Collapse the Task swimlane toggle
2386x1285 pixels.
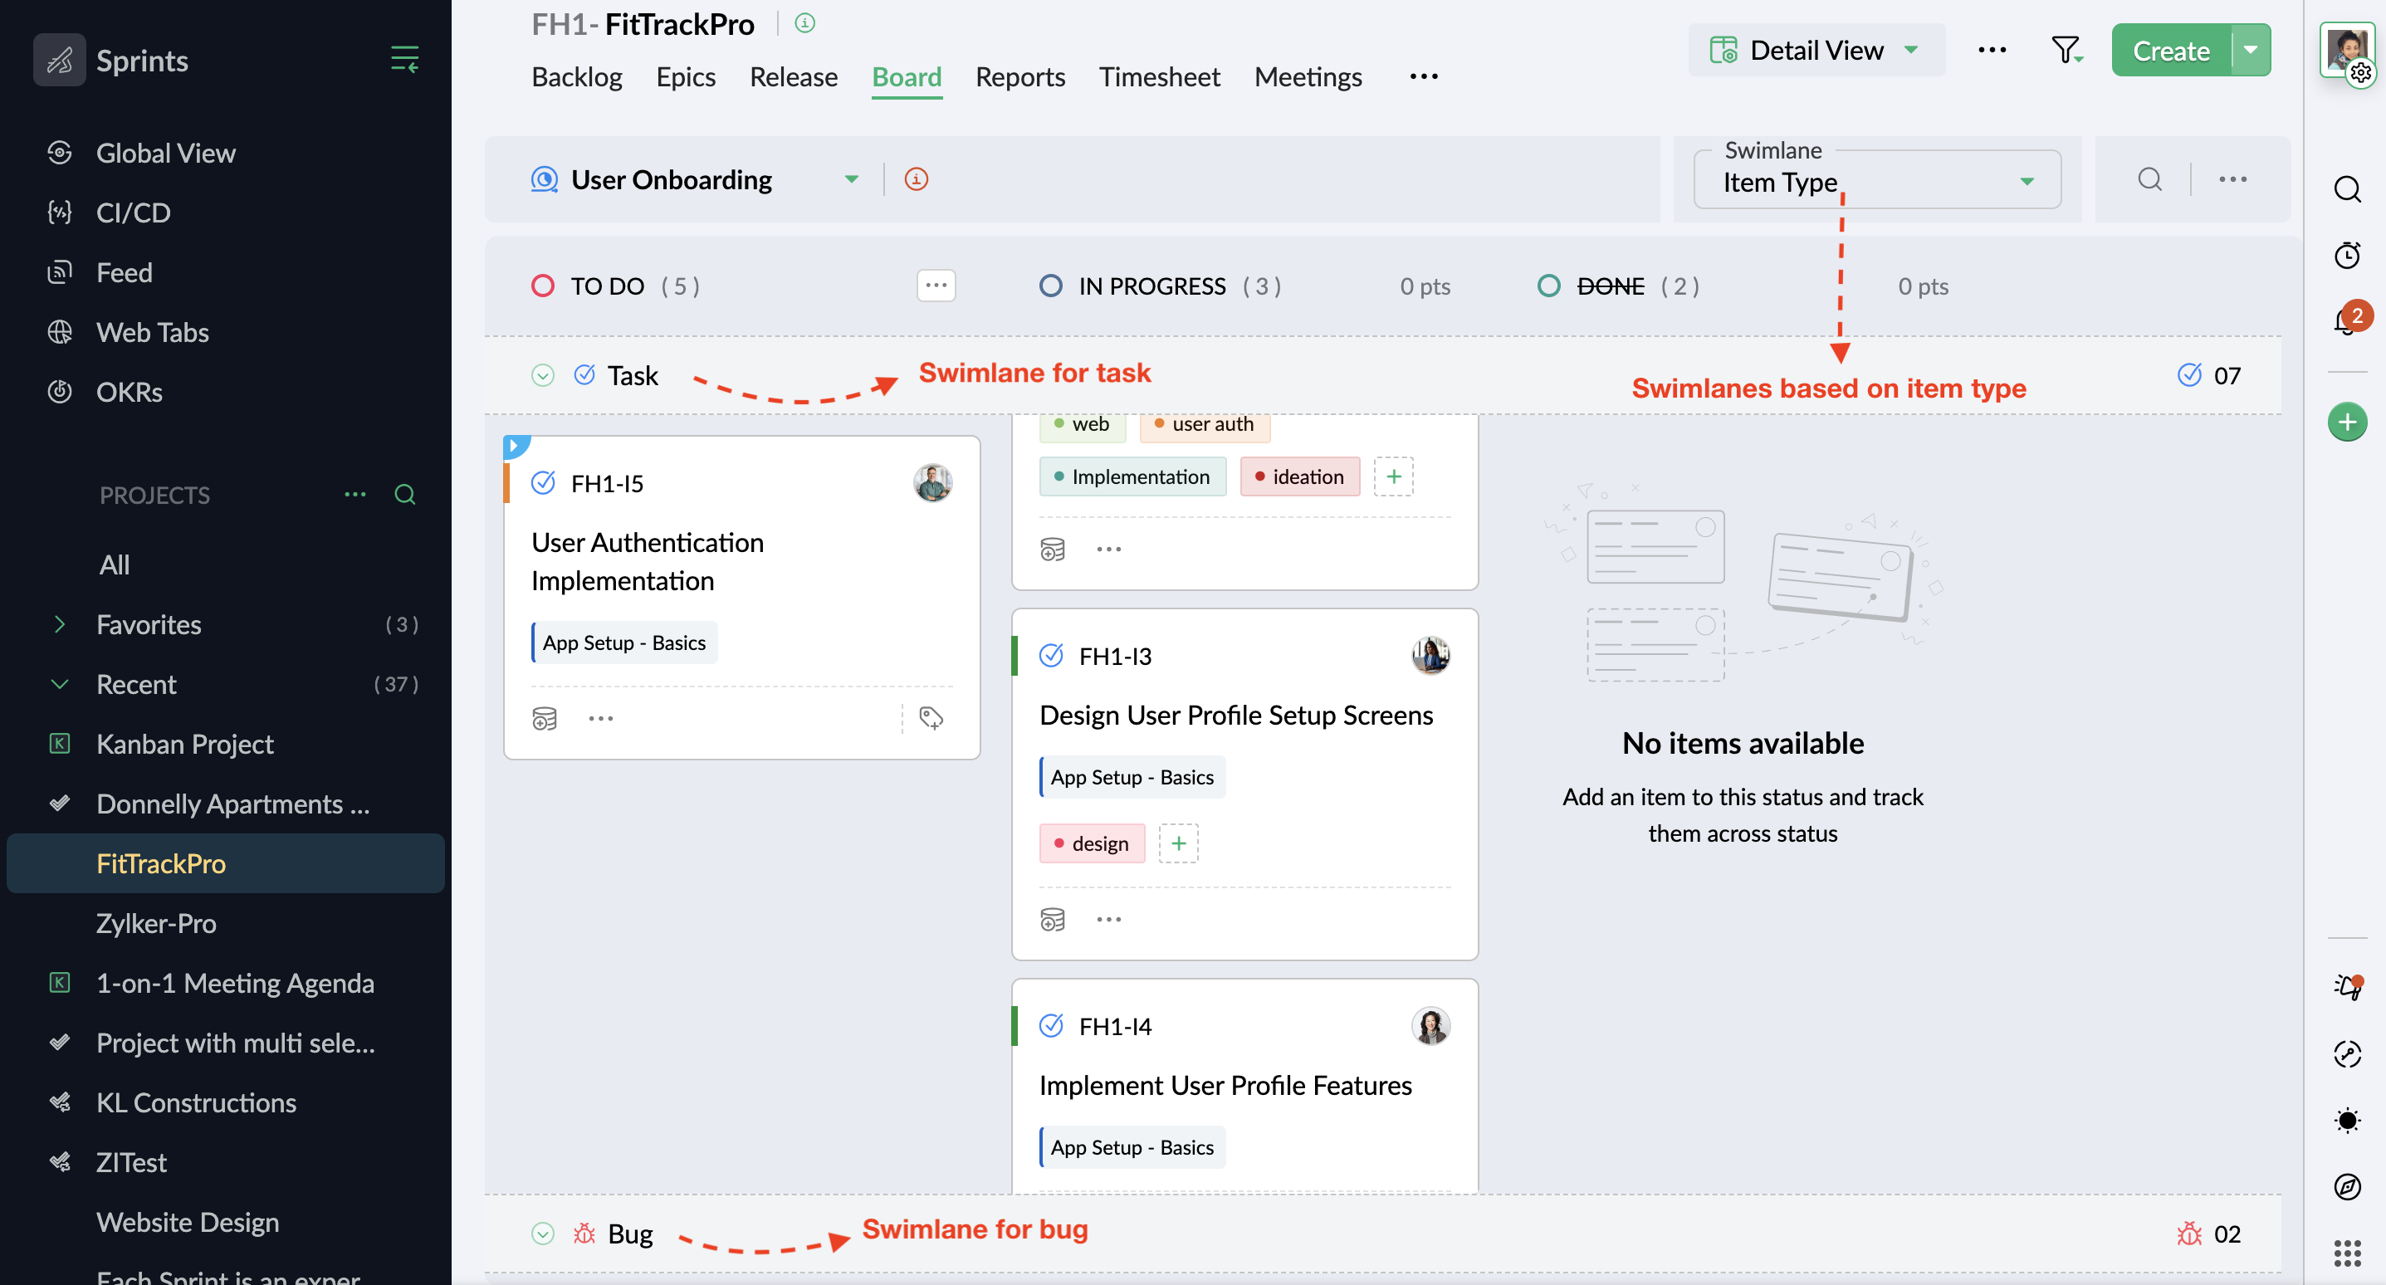(x=543, y=375)
